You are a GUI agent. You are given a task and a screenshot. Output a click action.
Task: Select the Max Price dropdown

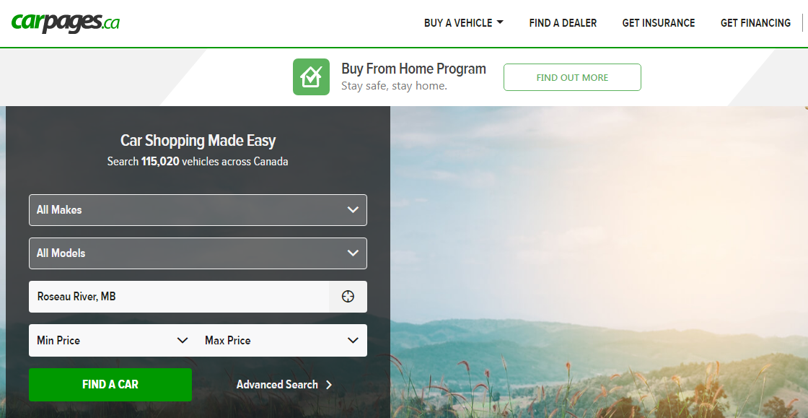pos(281,341)
